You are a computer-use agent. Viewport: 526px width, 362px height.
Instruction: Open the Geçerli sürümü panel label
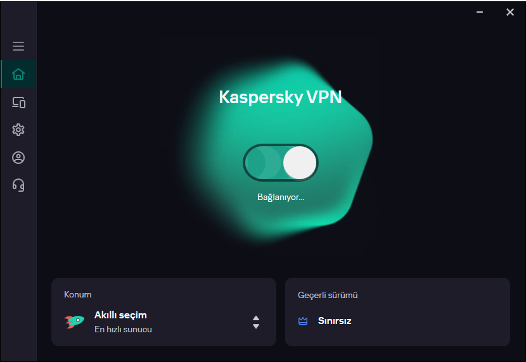point(328,295)
